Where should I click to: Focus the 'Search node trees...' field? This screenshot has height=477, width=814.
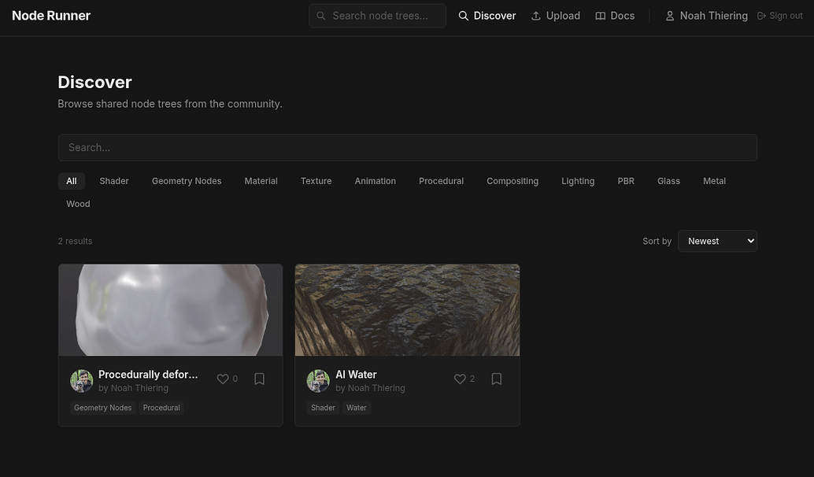377,16
